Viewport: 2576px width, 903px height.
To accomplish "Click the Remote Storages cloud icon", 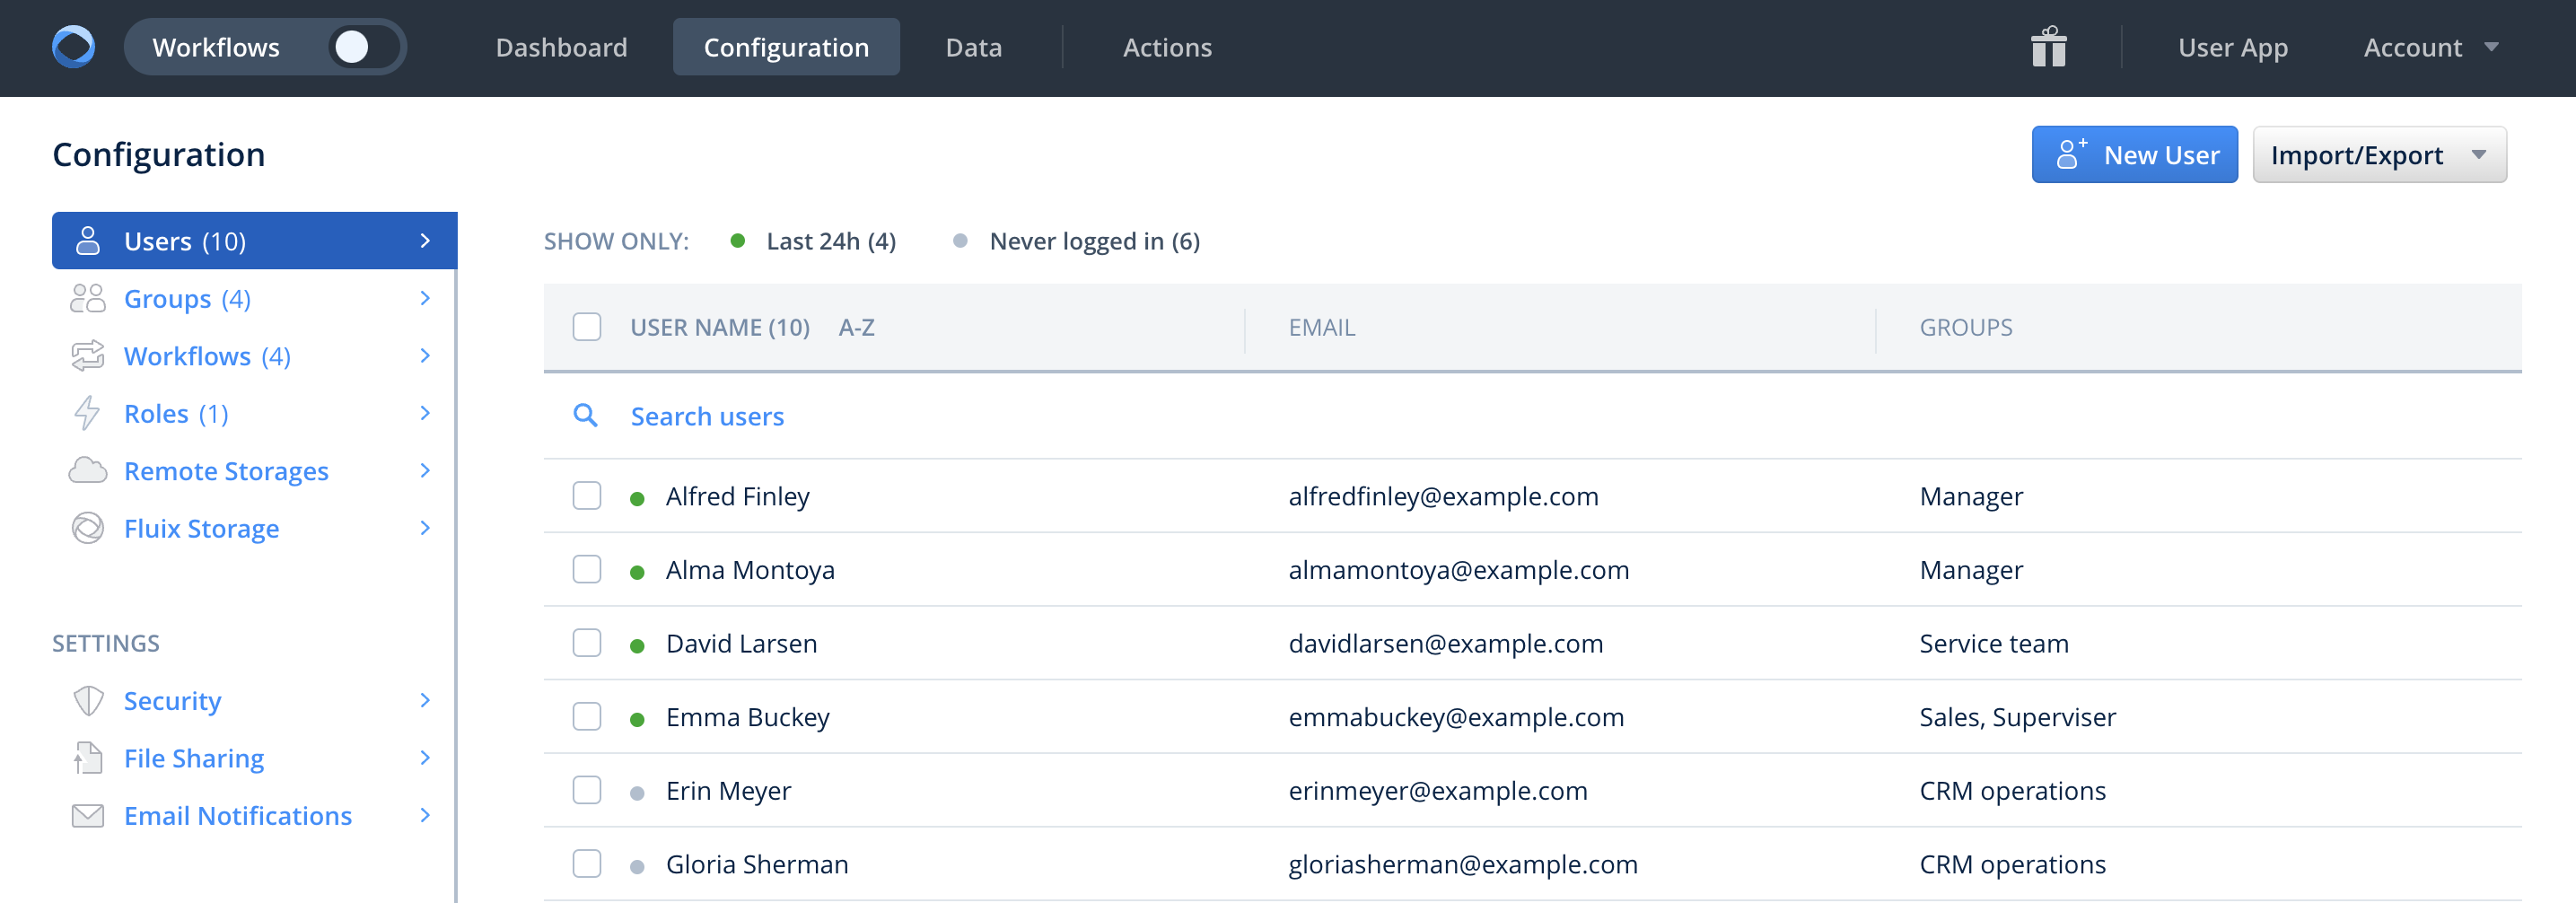I will click(88, 471).
